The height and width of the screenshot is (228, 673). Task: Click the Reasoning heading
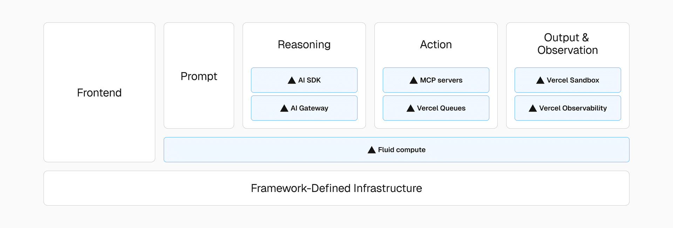point(304,44)
